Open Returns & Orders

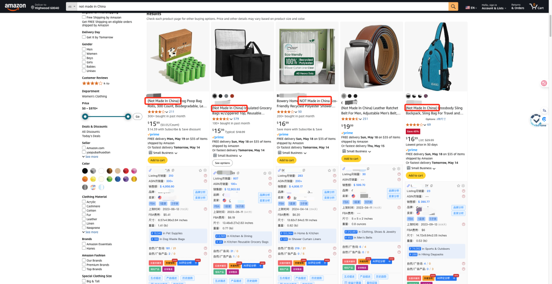[517, 6]
